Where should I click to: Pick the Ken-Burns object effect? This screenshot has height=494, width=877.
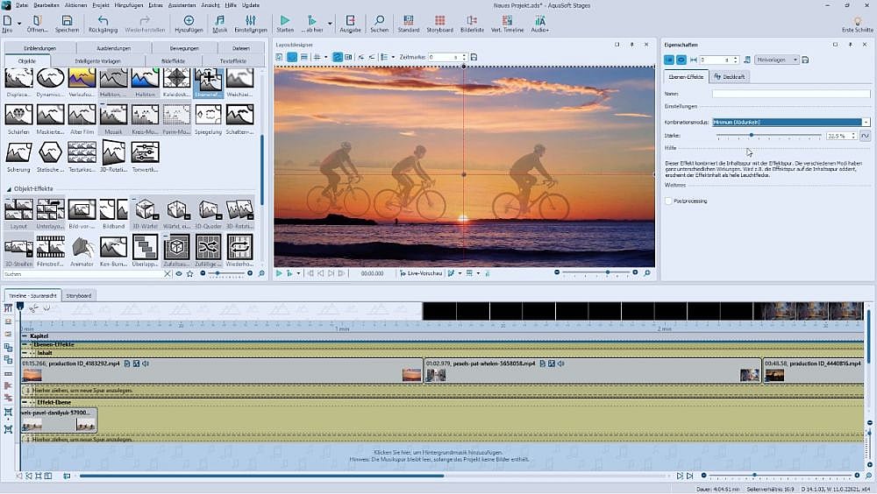(114, 247)
